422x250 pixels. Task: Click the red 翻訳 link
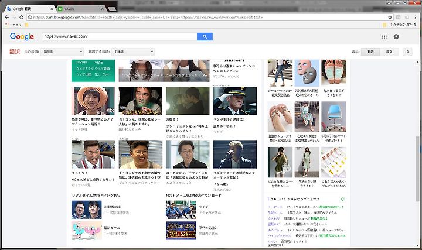(x=15, y=52)
